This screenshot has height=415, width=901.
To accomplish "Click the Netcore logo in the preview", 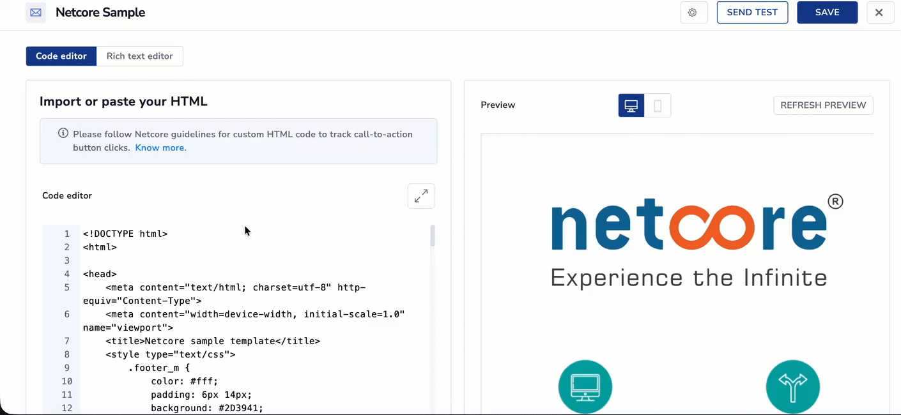I will (x=697, y=223).
